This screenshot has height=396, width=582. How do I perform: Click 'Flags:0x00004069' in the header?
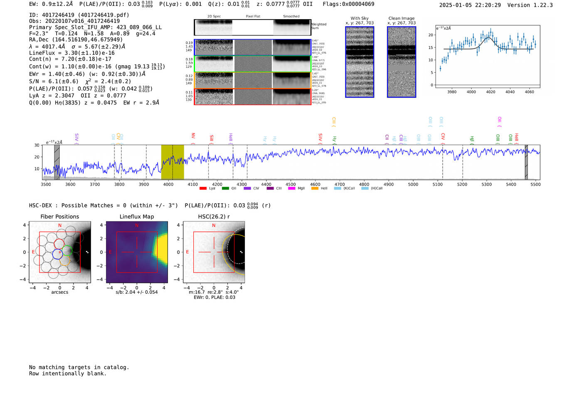(348, 4)
